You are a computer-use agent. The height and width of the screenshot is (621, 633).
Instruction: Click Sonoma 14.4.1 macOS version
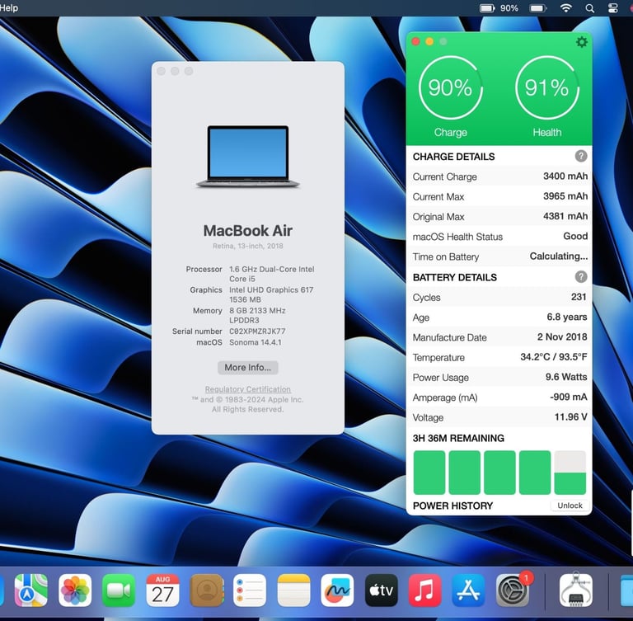click(256, 342)
